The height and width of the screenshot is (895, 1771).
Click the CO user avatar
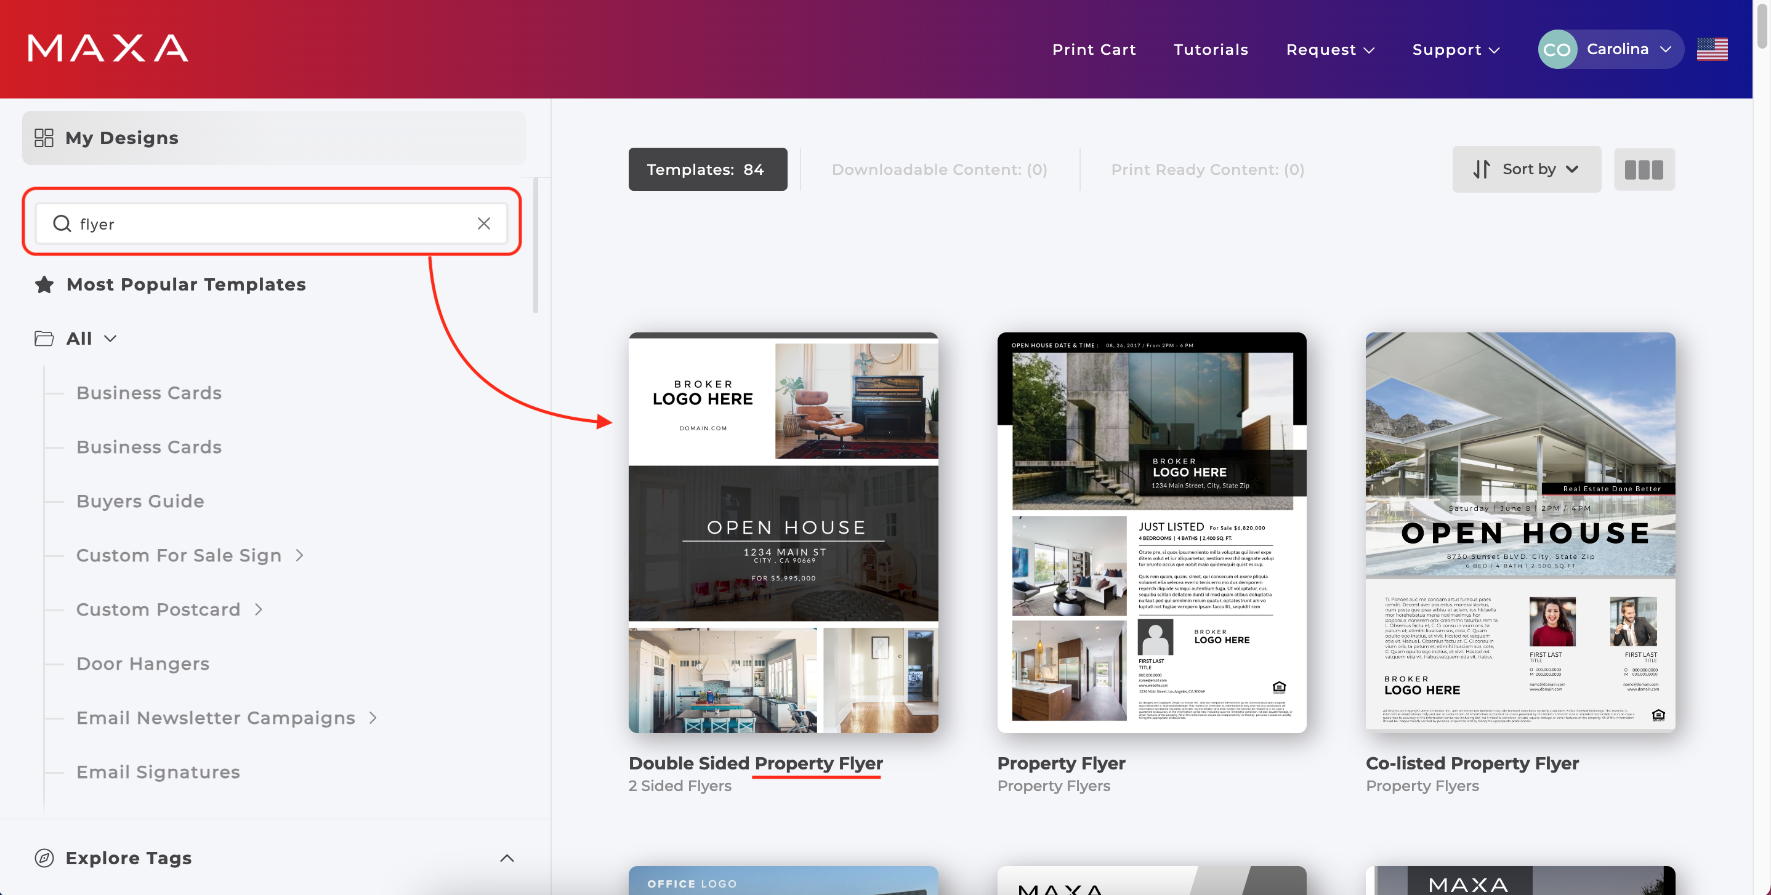click(1557, 49)
